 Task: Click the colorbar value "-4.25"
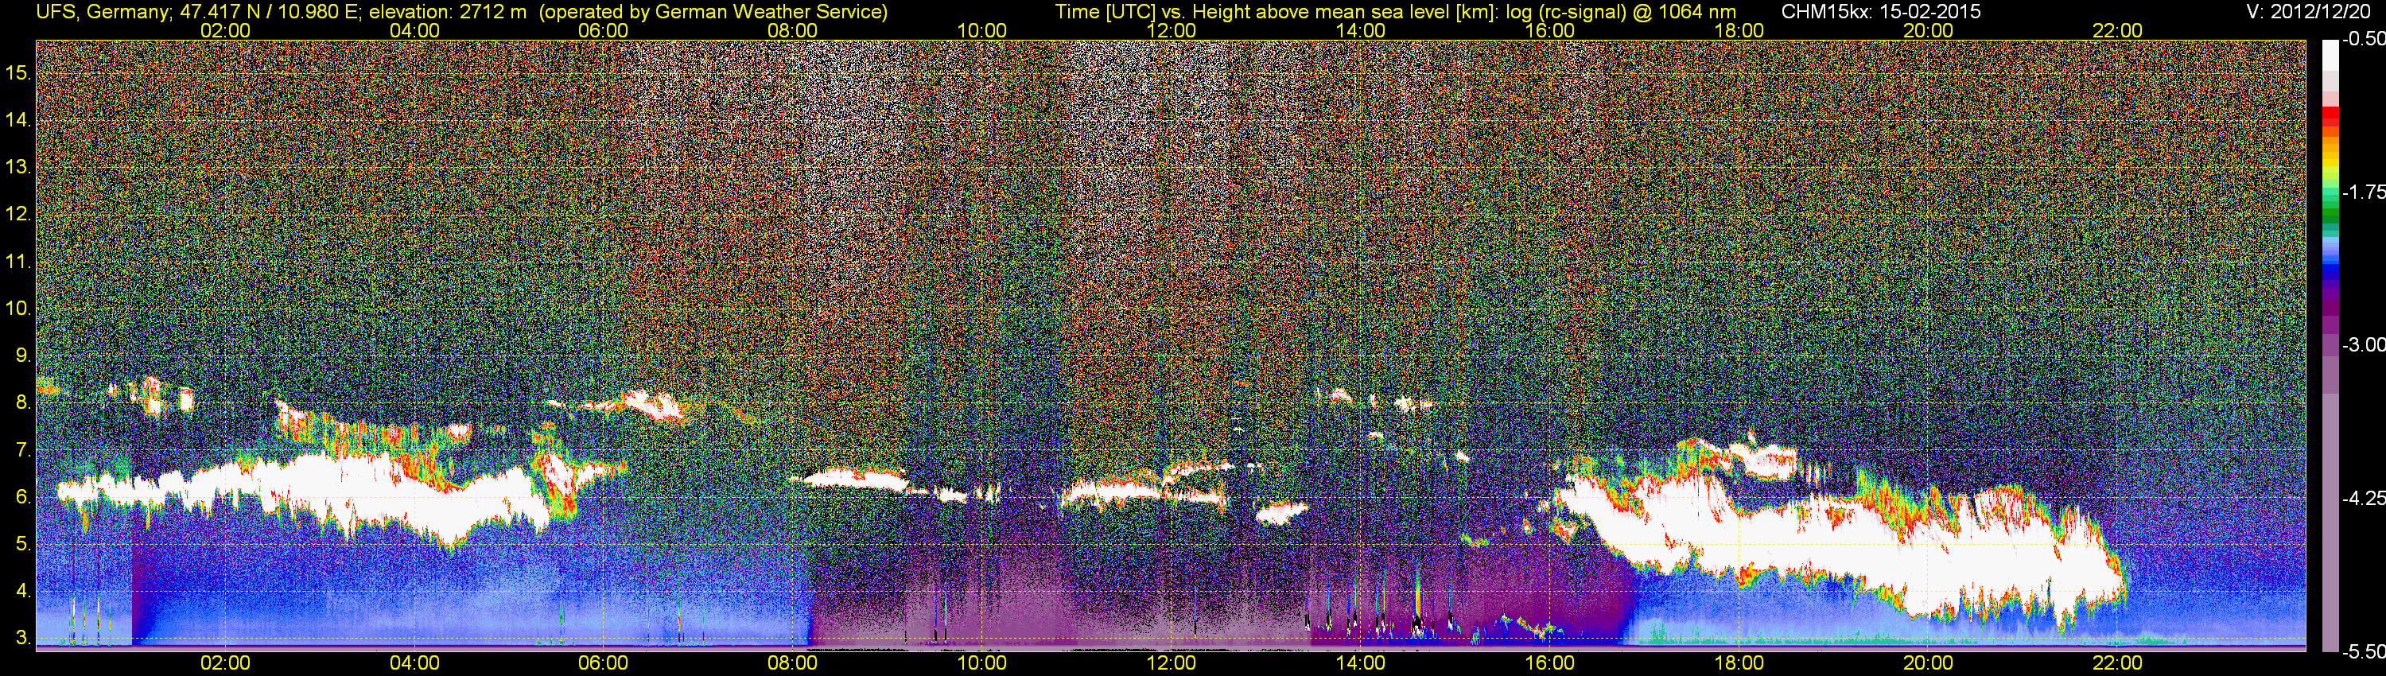click(x=2363, y=498)
